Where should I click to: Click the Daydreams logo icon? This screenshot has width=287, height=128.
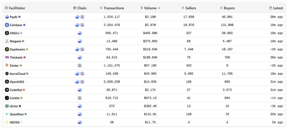[7, 49]
